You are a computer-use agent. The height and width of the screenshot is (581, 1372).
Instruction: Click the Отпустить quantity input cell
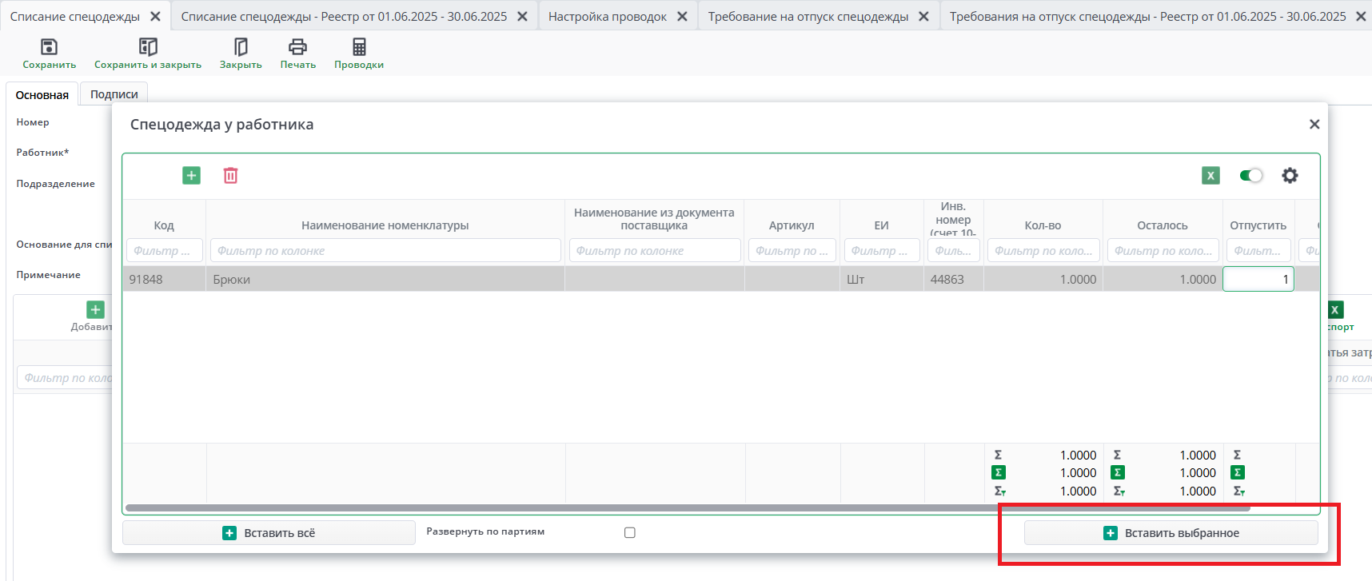[x=1258, y=279]
